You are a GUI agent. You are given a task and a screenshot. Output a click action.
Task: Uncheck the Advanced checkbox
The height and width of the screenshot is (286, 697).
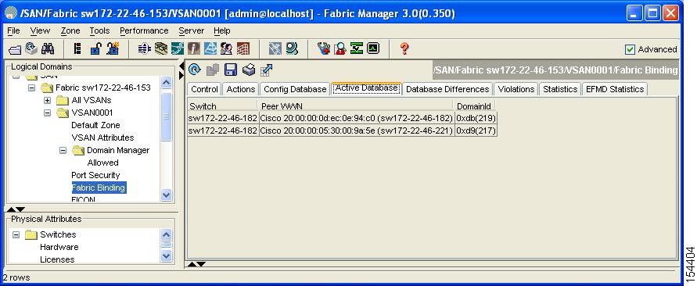click(630, 50)
